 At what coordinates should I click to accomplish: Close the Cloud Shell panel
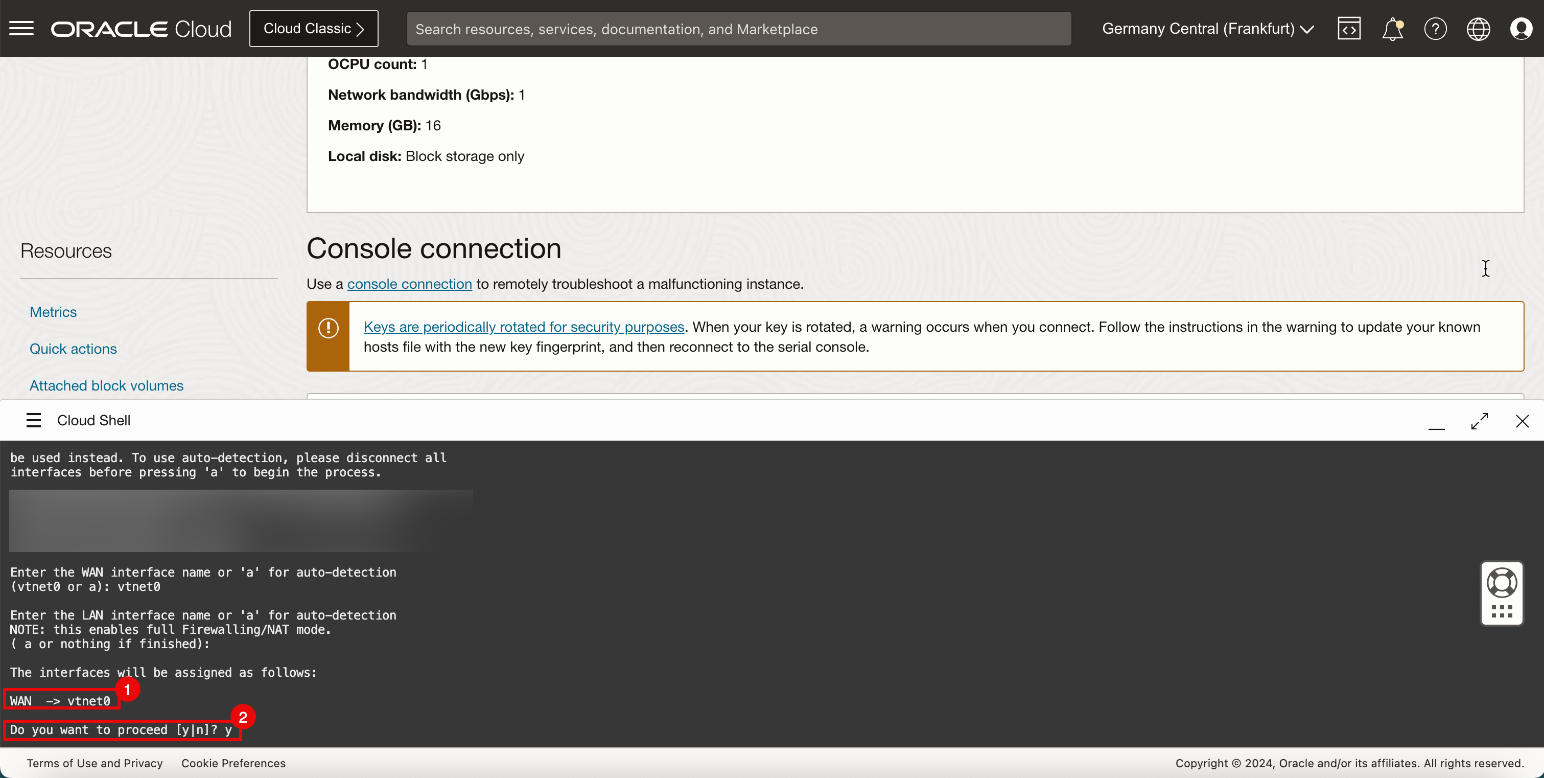pyautogui.click(x=1522, y=421)
